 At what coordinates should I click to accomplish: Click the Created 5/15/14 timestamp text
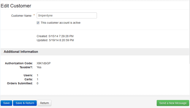[x=55, y=36]
